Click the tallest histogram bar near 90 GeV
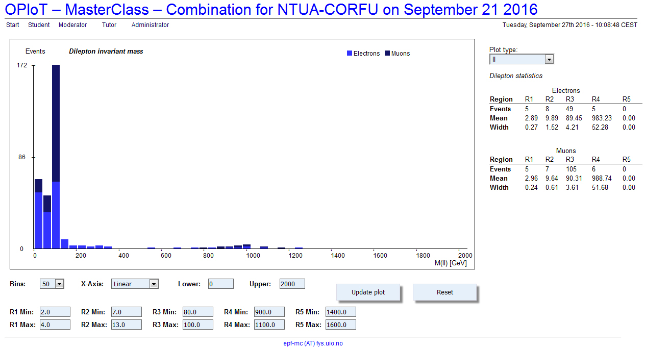645x348 pixels. 56,157
